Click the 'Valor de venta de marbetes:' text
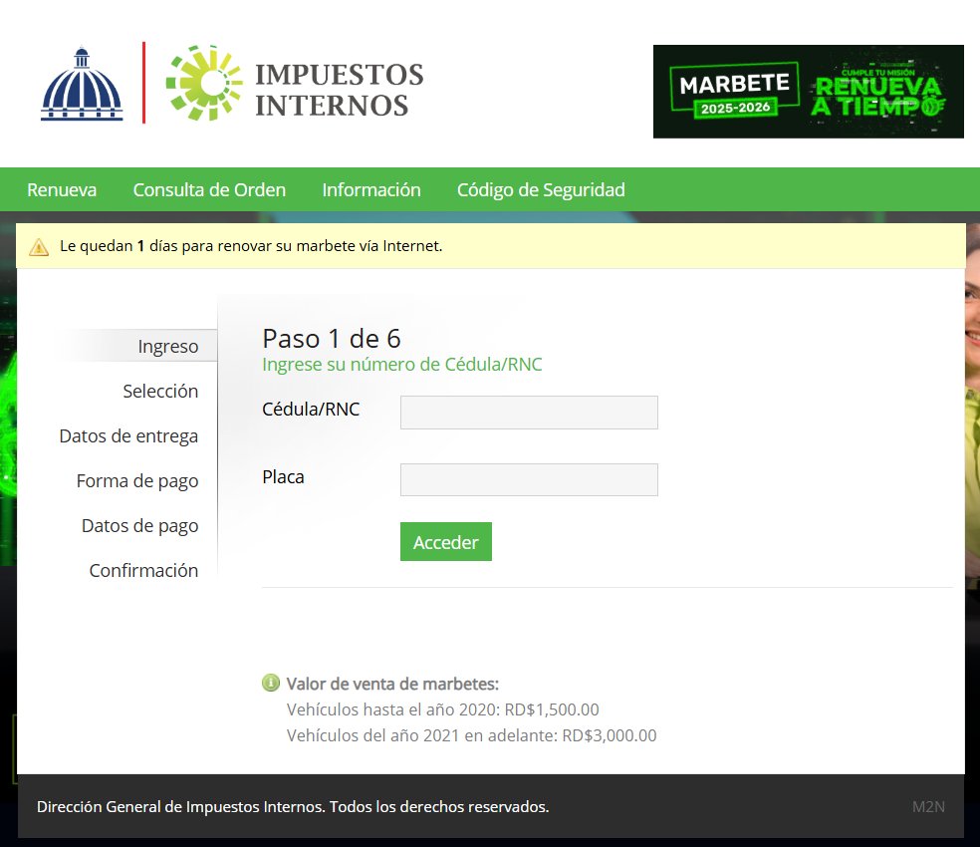Image resolution: width=980 pixels, height=847 pixels. point(392,684)
